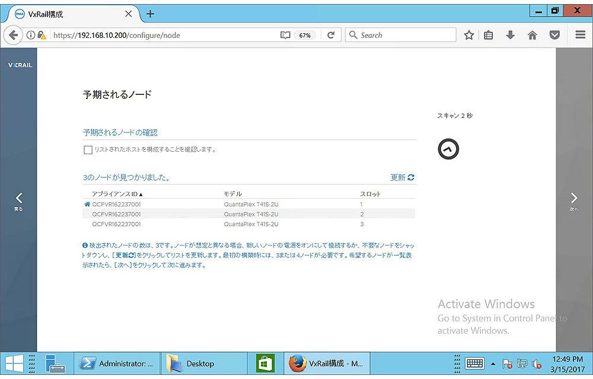The image size is (593, 379).
Task: Bookmark this page with star icon
Action: click(x=469, y=35)
